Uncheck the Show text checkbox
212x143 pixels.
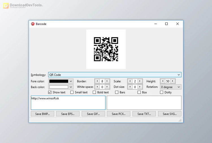tap(50, 92)
